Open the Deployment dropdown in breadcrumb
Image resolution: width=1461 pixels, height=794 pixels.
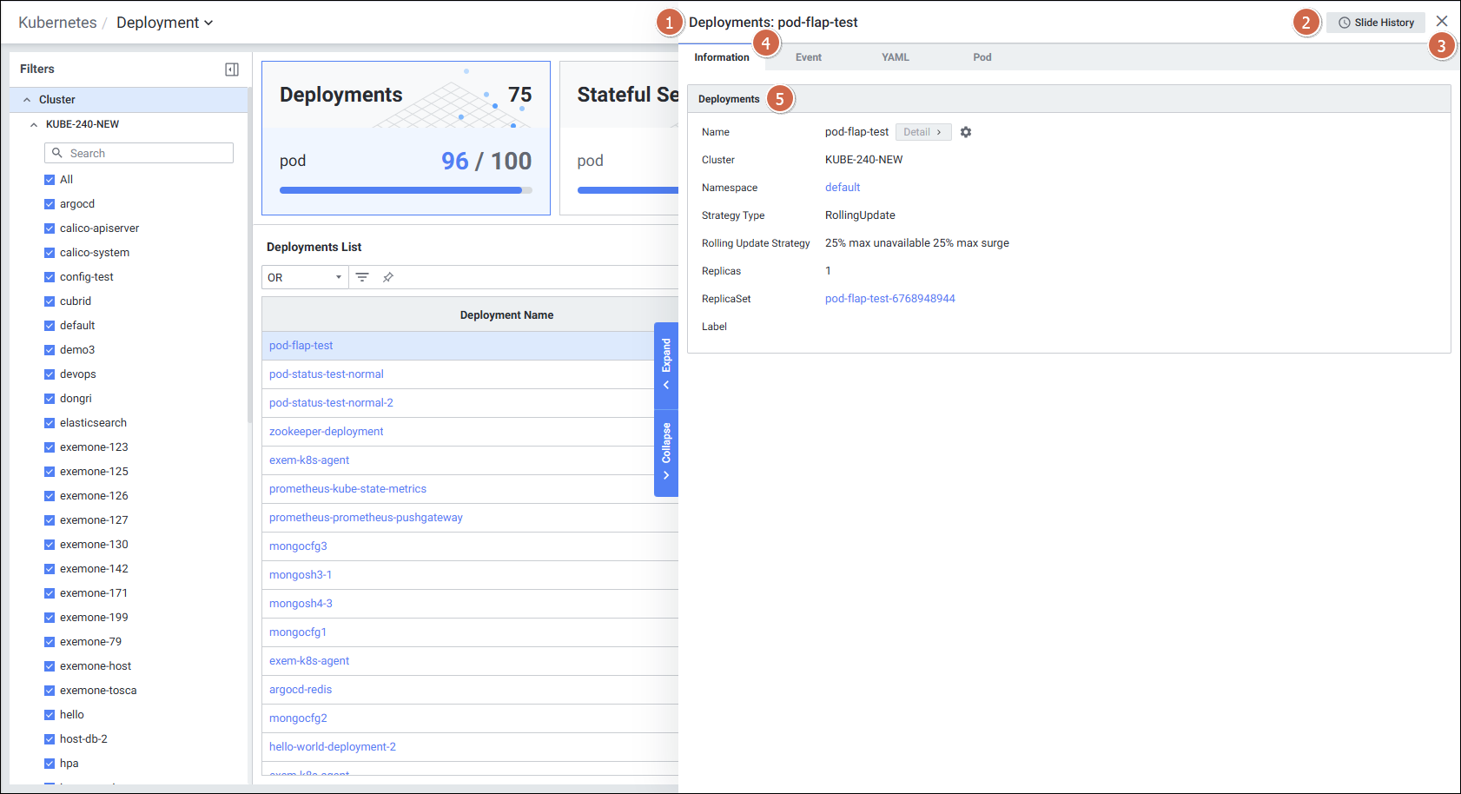point(164,23)
